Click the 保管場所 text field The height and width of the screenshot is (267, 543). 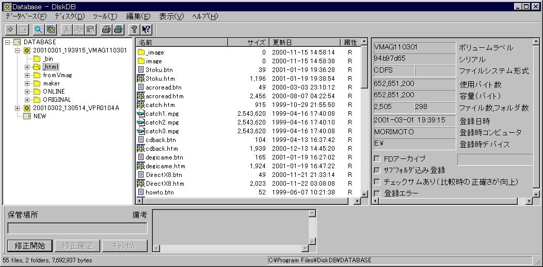click(77, 228)
